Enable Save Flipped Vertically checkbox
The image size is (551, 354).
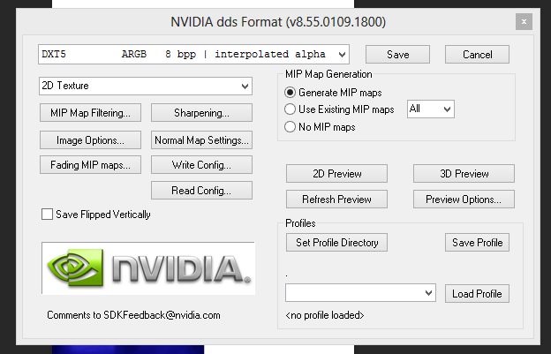coord(47,215)
